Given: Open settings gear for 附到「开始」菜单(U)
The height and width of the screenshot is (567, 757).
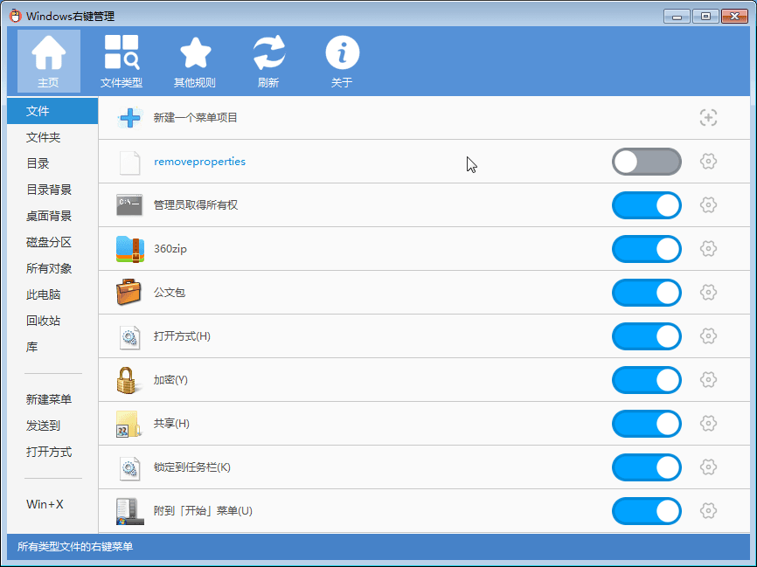Looking at the screenshot, I should point(708,511).
